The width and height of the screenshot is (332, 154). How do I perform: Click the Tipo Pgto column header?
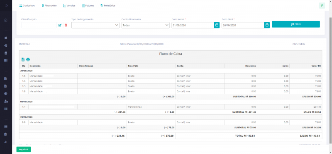click(x=151, y=66)
